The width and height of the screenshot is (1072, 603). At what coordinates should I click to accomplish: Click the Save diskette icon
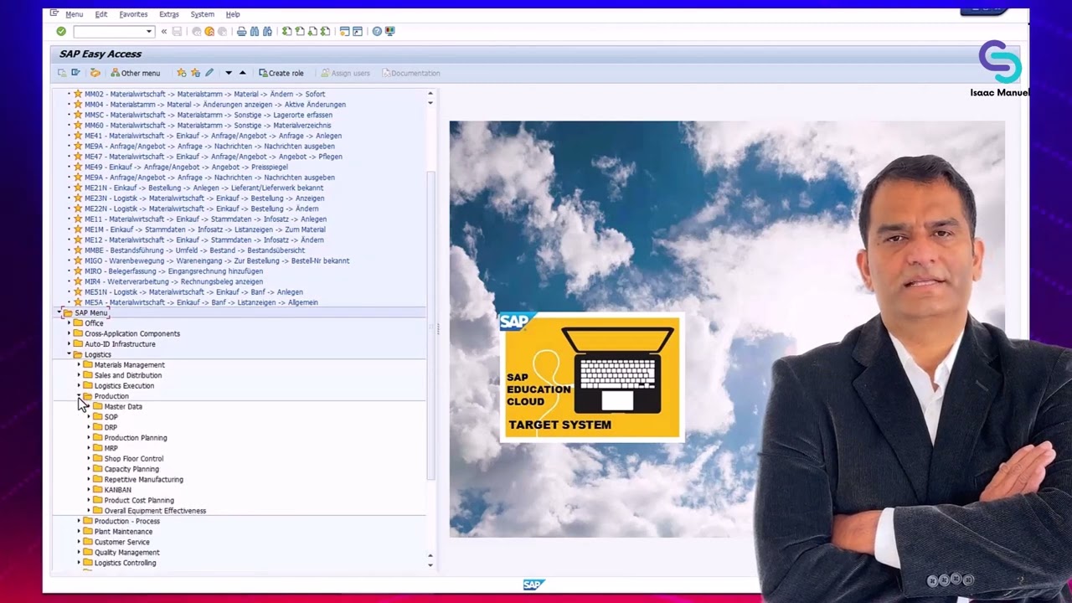click(177, 32)
